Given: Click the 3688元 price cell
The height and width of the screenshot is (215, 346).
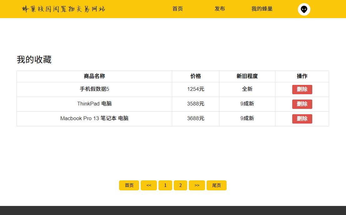Looking at the screenshot, I should [x=196, y=118].
